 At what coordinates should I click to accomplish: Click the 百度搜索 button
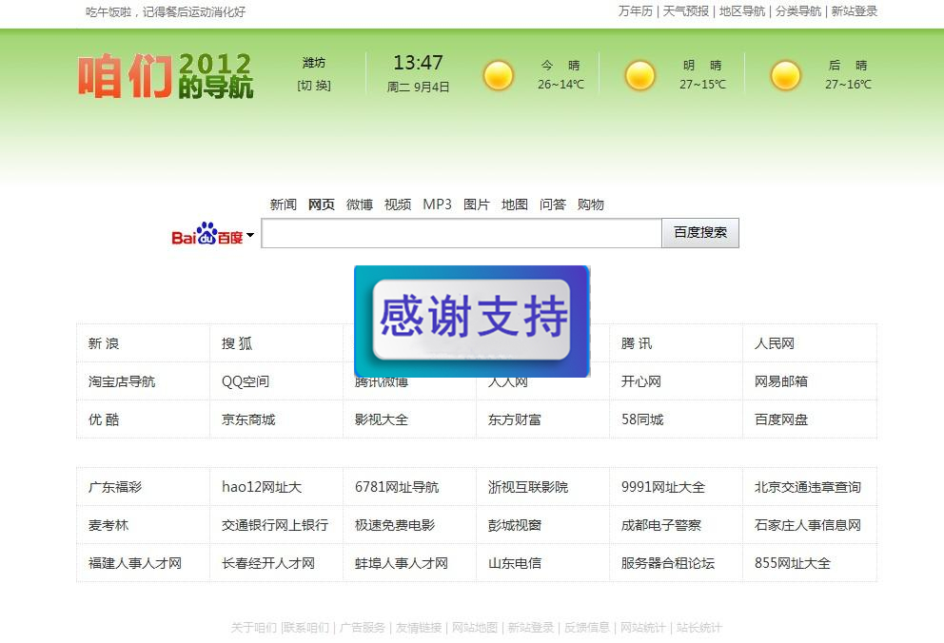point(700,233)
